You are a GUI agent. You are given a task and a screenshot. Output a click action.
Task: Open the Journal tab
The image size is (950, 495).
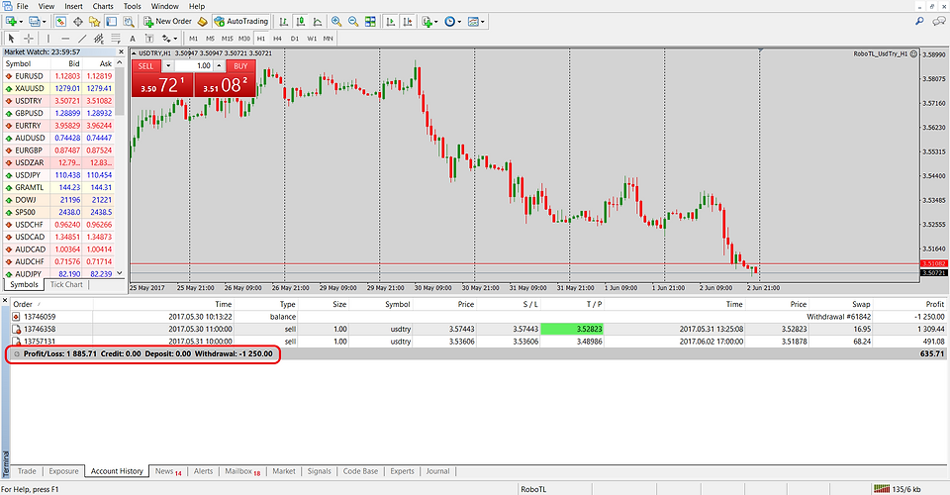[x=437, y=471]
